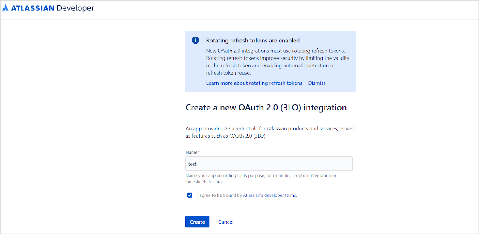This screenshot has height=234, width=479.
Task: Dismiss the rotating refresh tokens notice
Action: click(x=317, y=83)
